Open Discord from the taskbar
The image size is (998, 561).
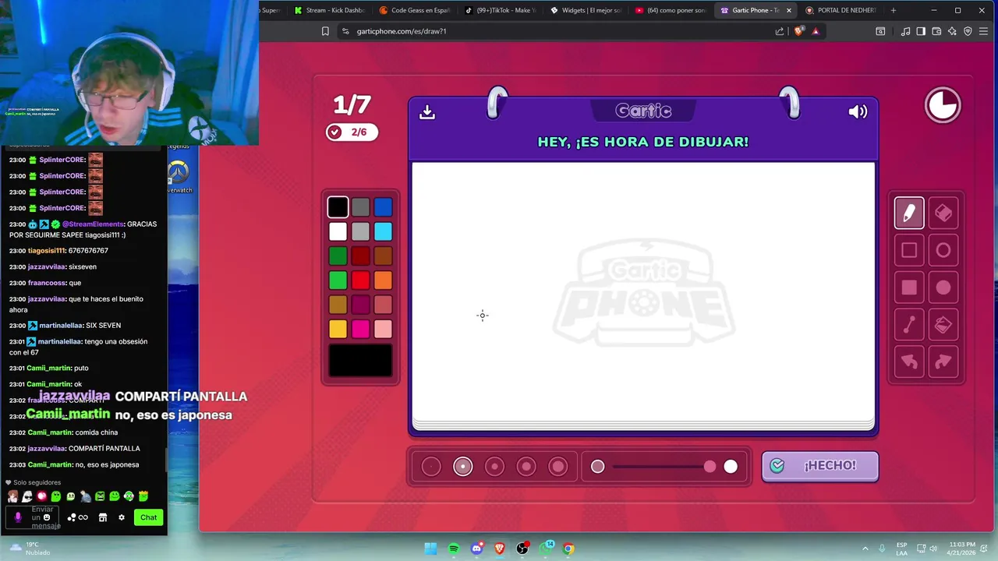tap(476, 549)
